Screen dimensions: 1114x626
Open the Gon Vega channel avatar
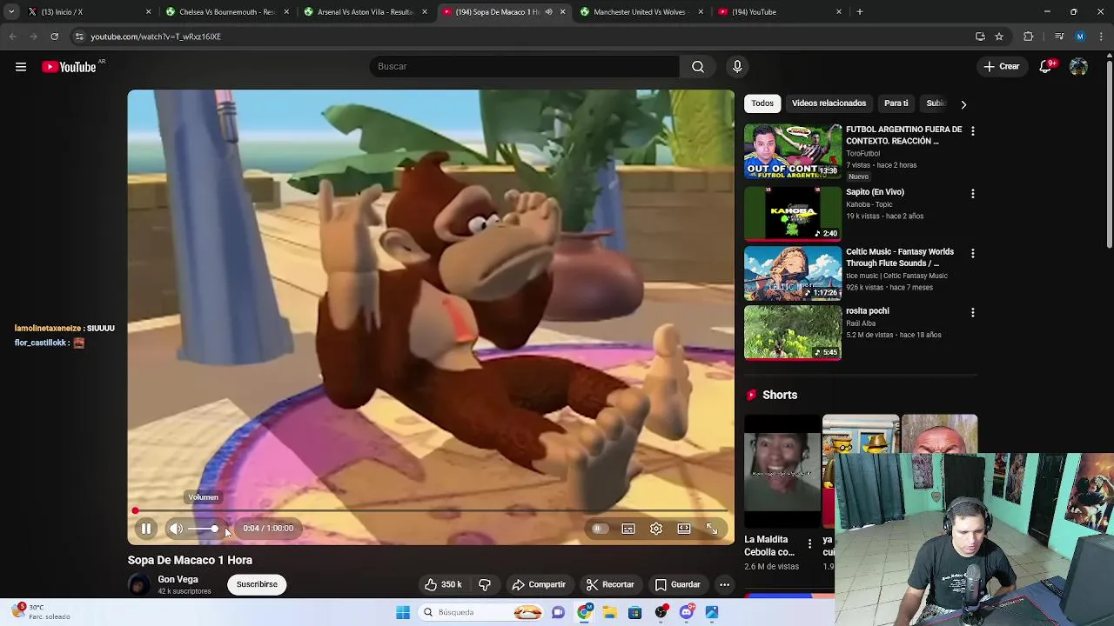coord(139,584)
